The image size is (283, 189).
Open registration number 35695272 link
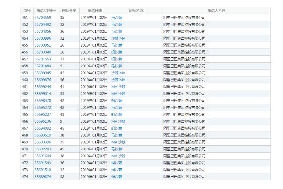coord(43,107)
